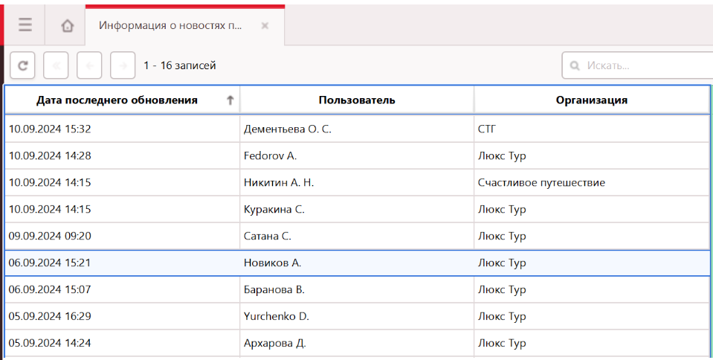Switch to Информация о новостях tab
Viewport: 713px width, 360px height.
(x=170, y=25)
